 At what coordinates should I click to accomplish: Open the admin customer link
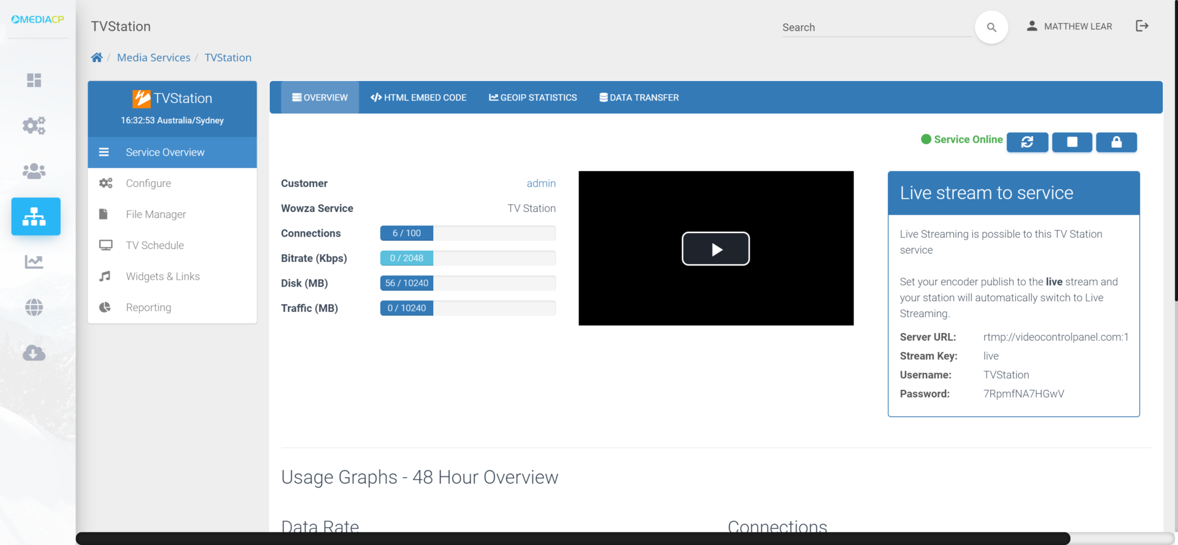click(x=541, y=183)
